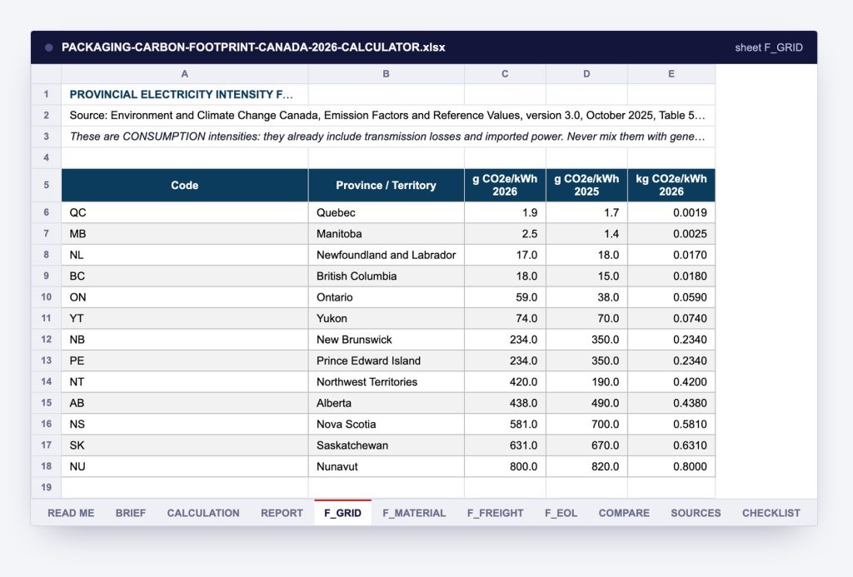This screenshot has height=577, width=853.
Task: Click the CONSUMPTION intensities note in row 3
Action: point(388,137)
